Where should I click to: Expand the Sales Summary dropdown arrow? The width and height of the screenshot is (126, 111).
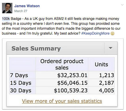[x=111, y=48]
